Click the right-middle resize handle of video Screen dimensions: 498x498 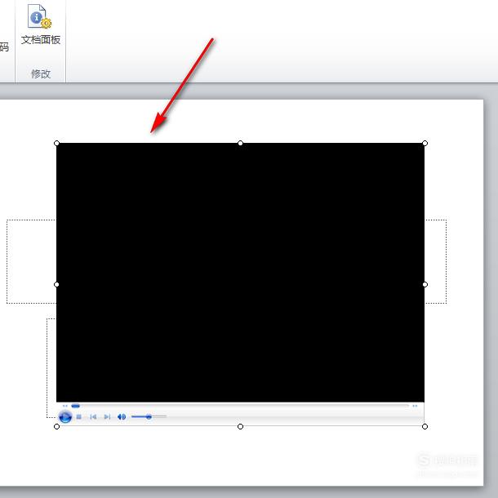[x=425, y=285]
